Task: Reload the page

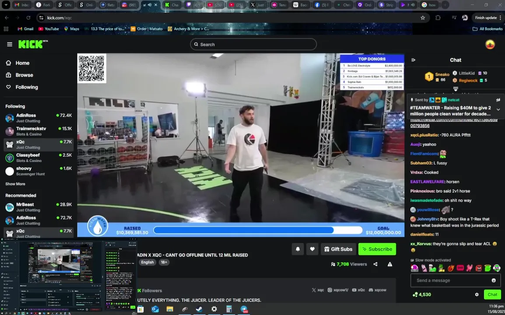Action: (28, 17)
